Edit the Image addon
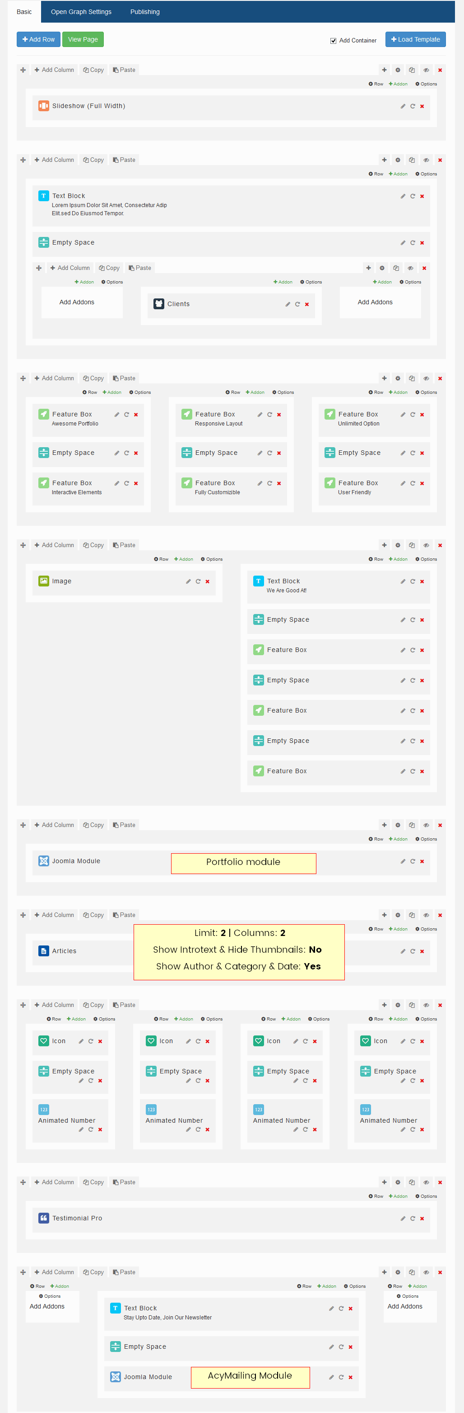The image size is (464, 1413). (x=188, y=581)
